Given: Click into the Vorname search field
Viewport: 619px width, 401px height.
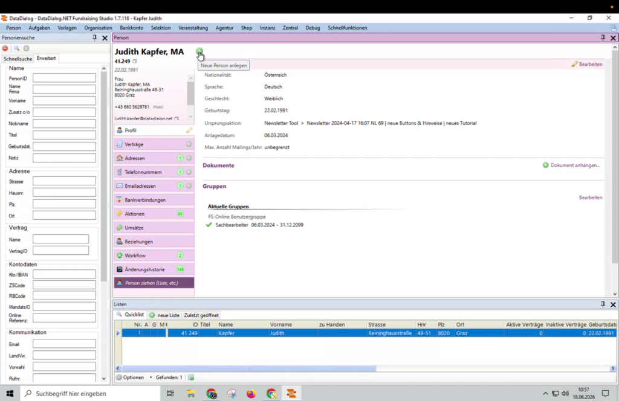Looking at the screenshot, I should pyautogui.click(x=64, y=100).
